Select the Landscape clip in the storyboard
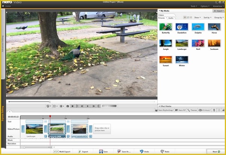 [34, 129]
